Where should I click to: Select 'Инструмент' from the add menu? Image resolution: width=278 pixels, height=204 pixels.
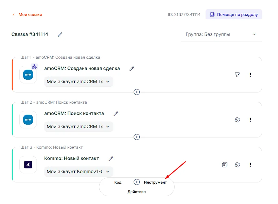coord(155,182)
